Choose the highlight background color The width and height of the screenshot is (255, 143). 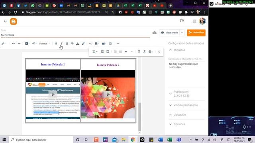click(83, 44)
